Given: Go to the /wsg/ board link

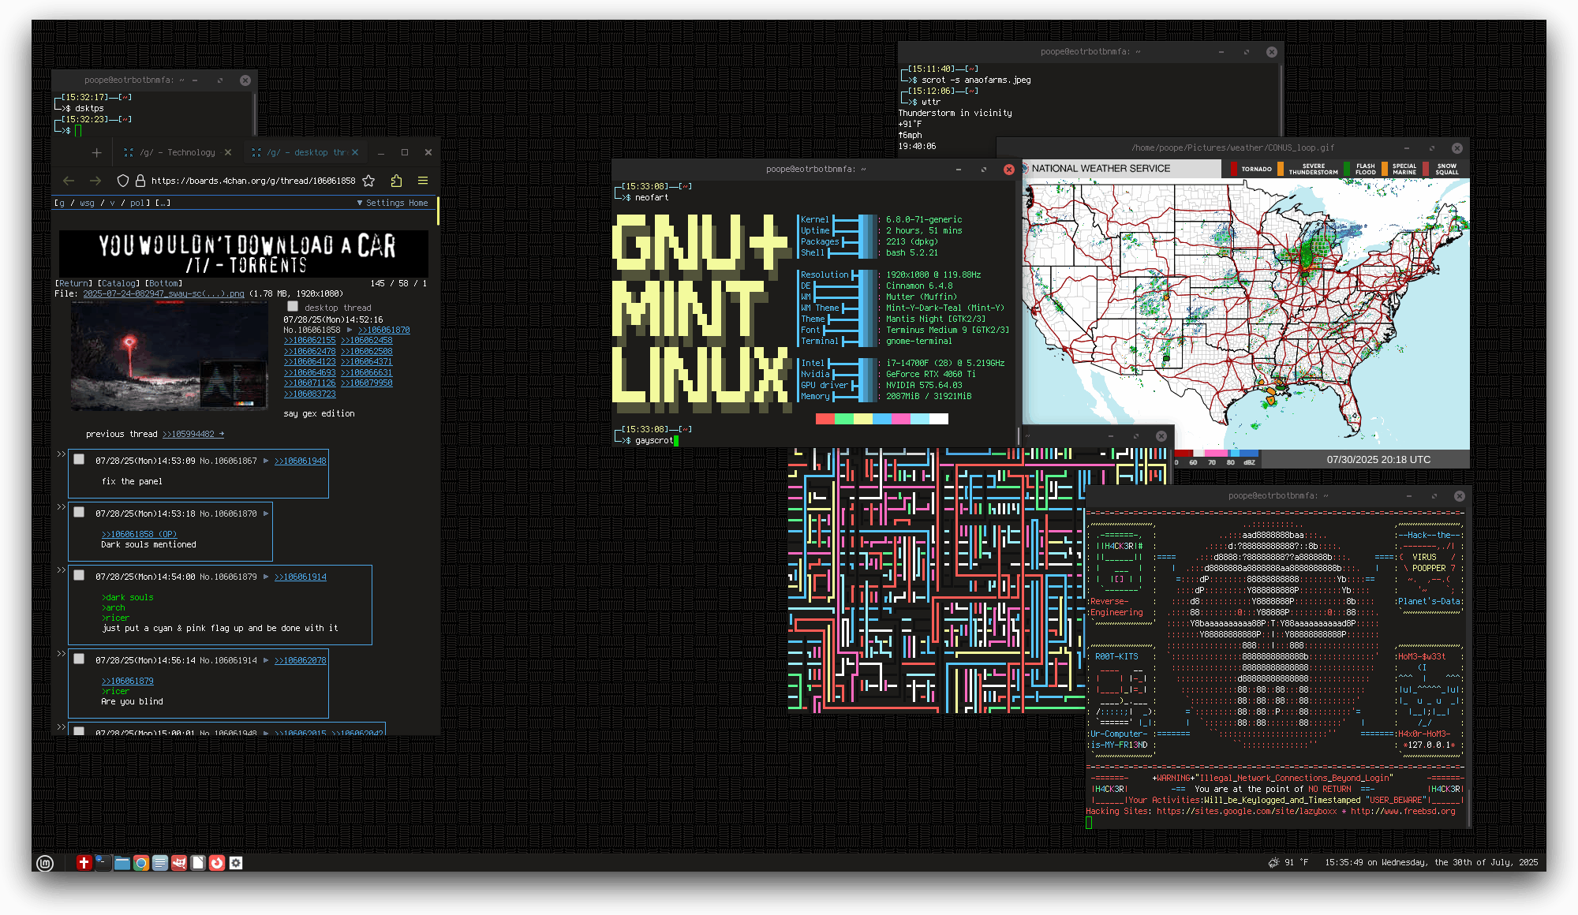Looking at the screenshot, I should coord(87,203).
